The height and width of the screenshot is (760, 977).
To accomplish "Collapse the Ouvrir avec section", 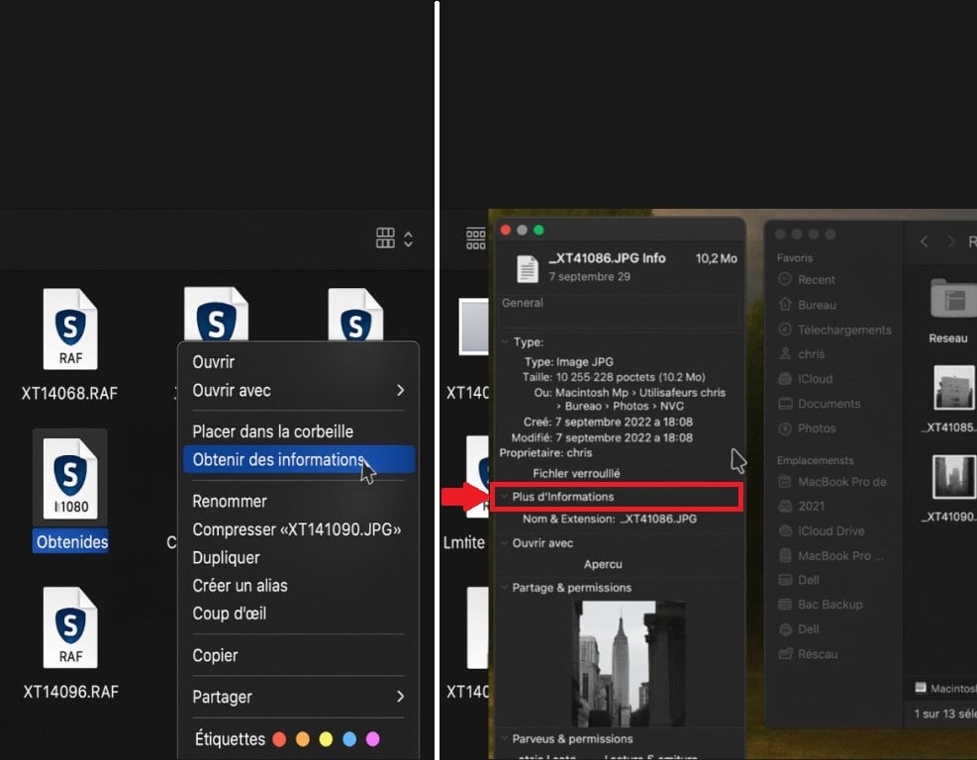I will click(x=505, y=543).
